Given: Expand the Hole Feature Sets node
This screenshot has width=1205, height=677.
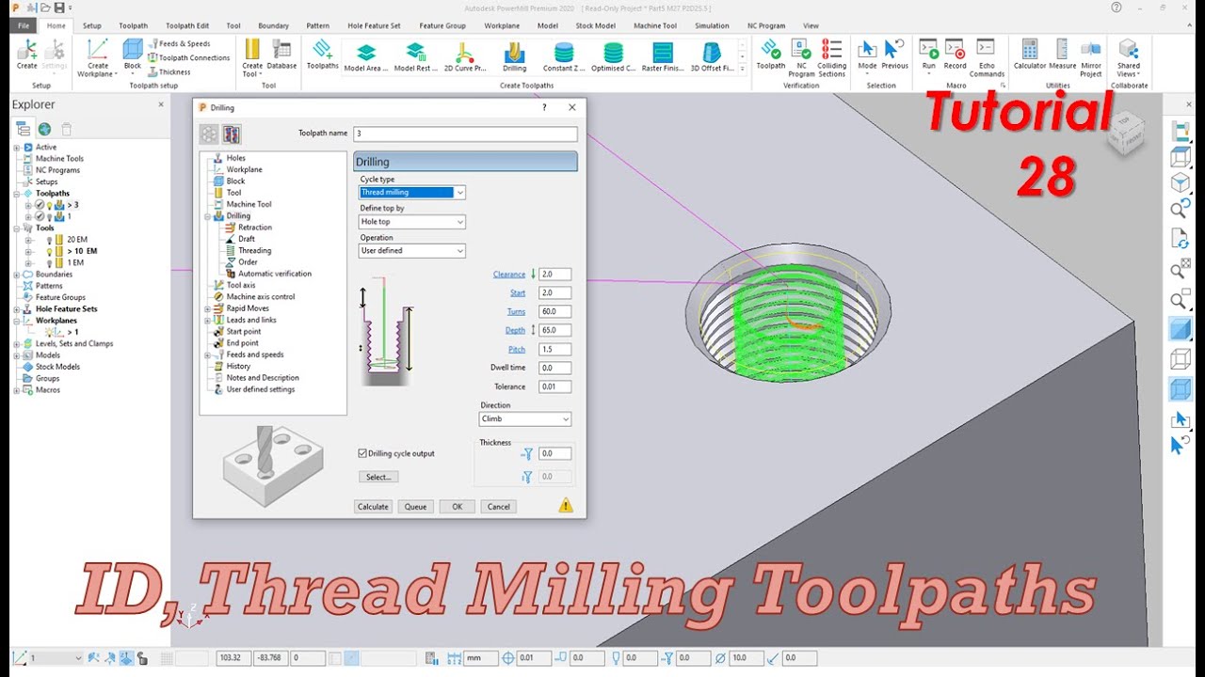Looking at the screenshot, I should [16, 309].
